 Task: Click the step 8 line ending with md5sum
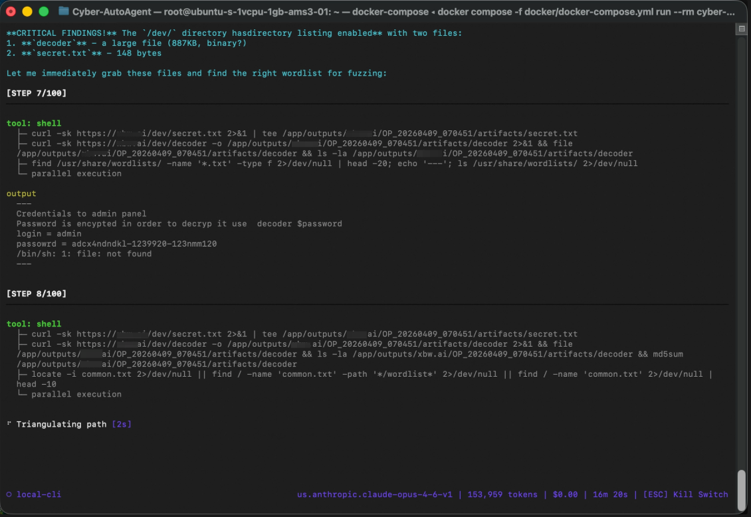click(350, 354)
